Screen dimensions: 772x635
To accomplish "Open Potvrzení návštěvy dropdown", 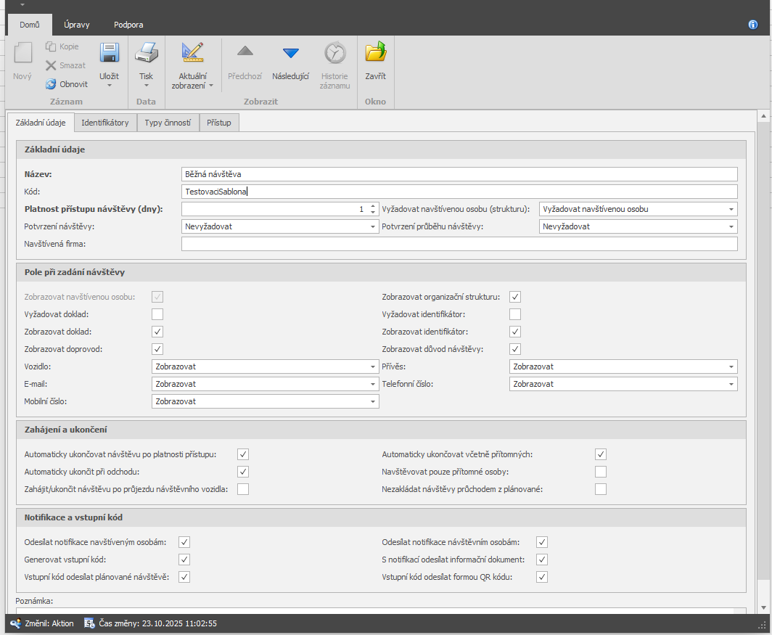I will [x=373, y=226].
